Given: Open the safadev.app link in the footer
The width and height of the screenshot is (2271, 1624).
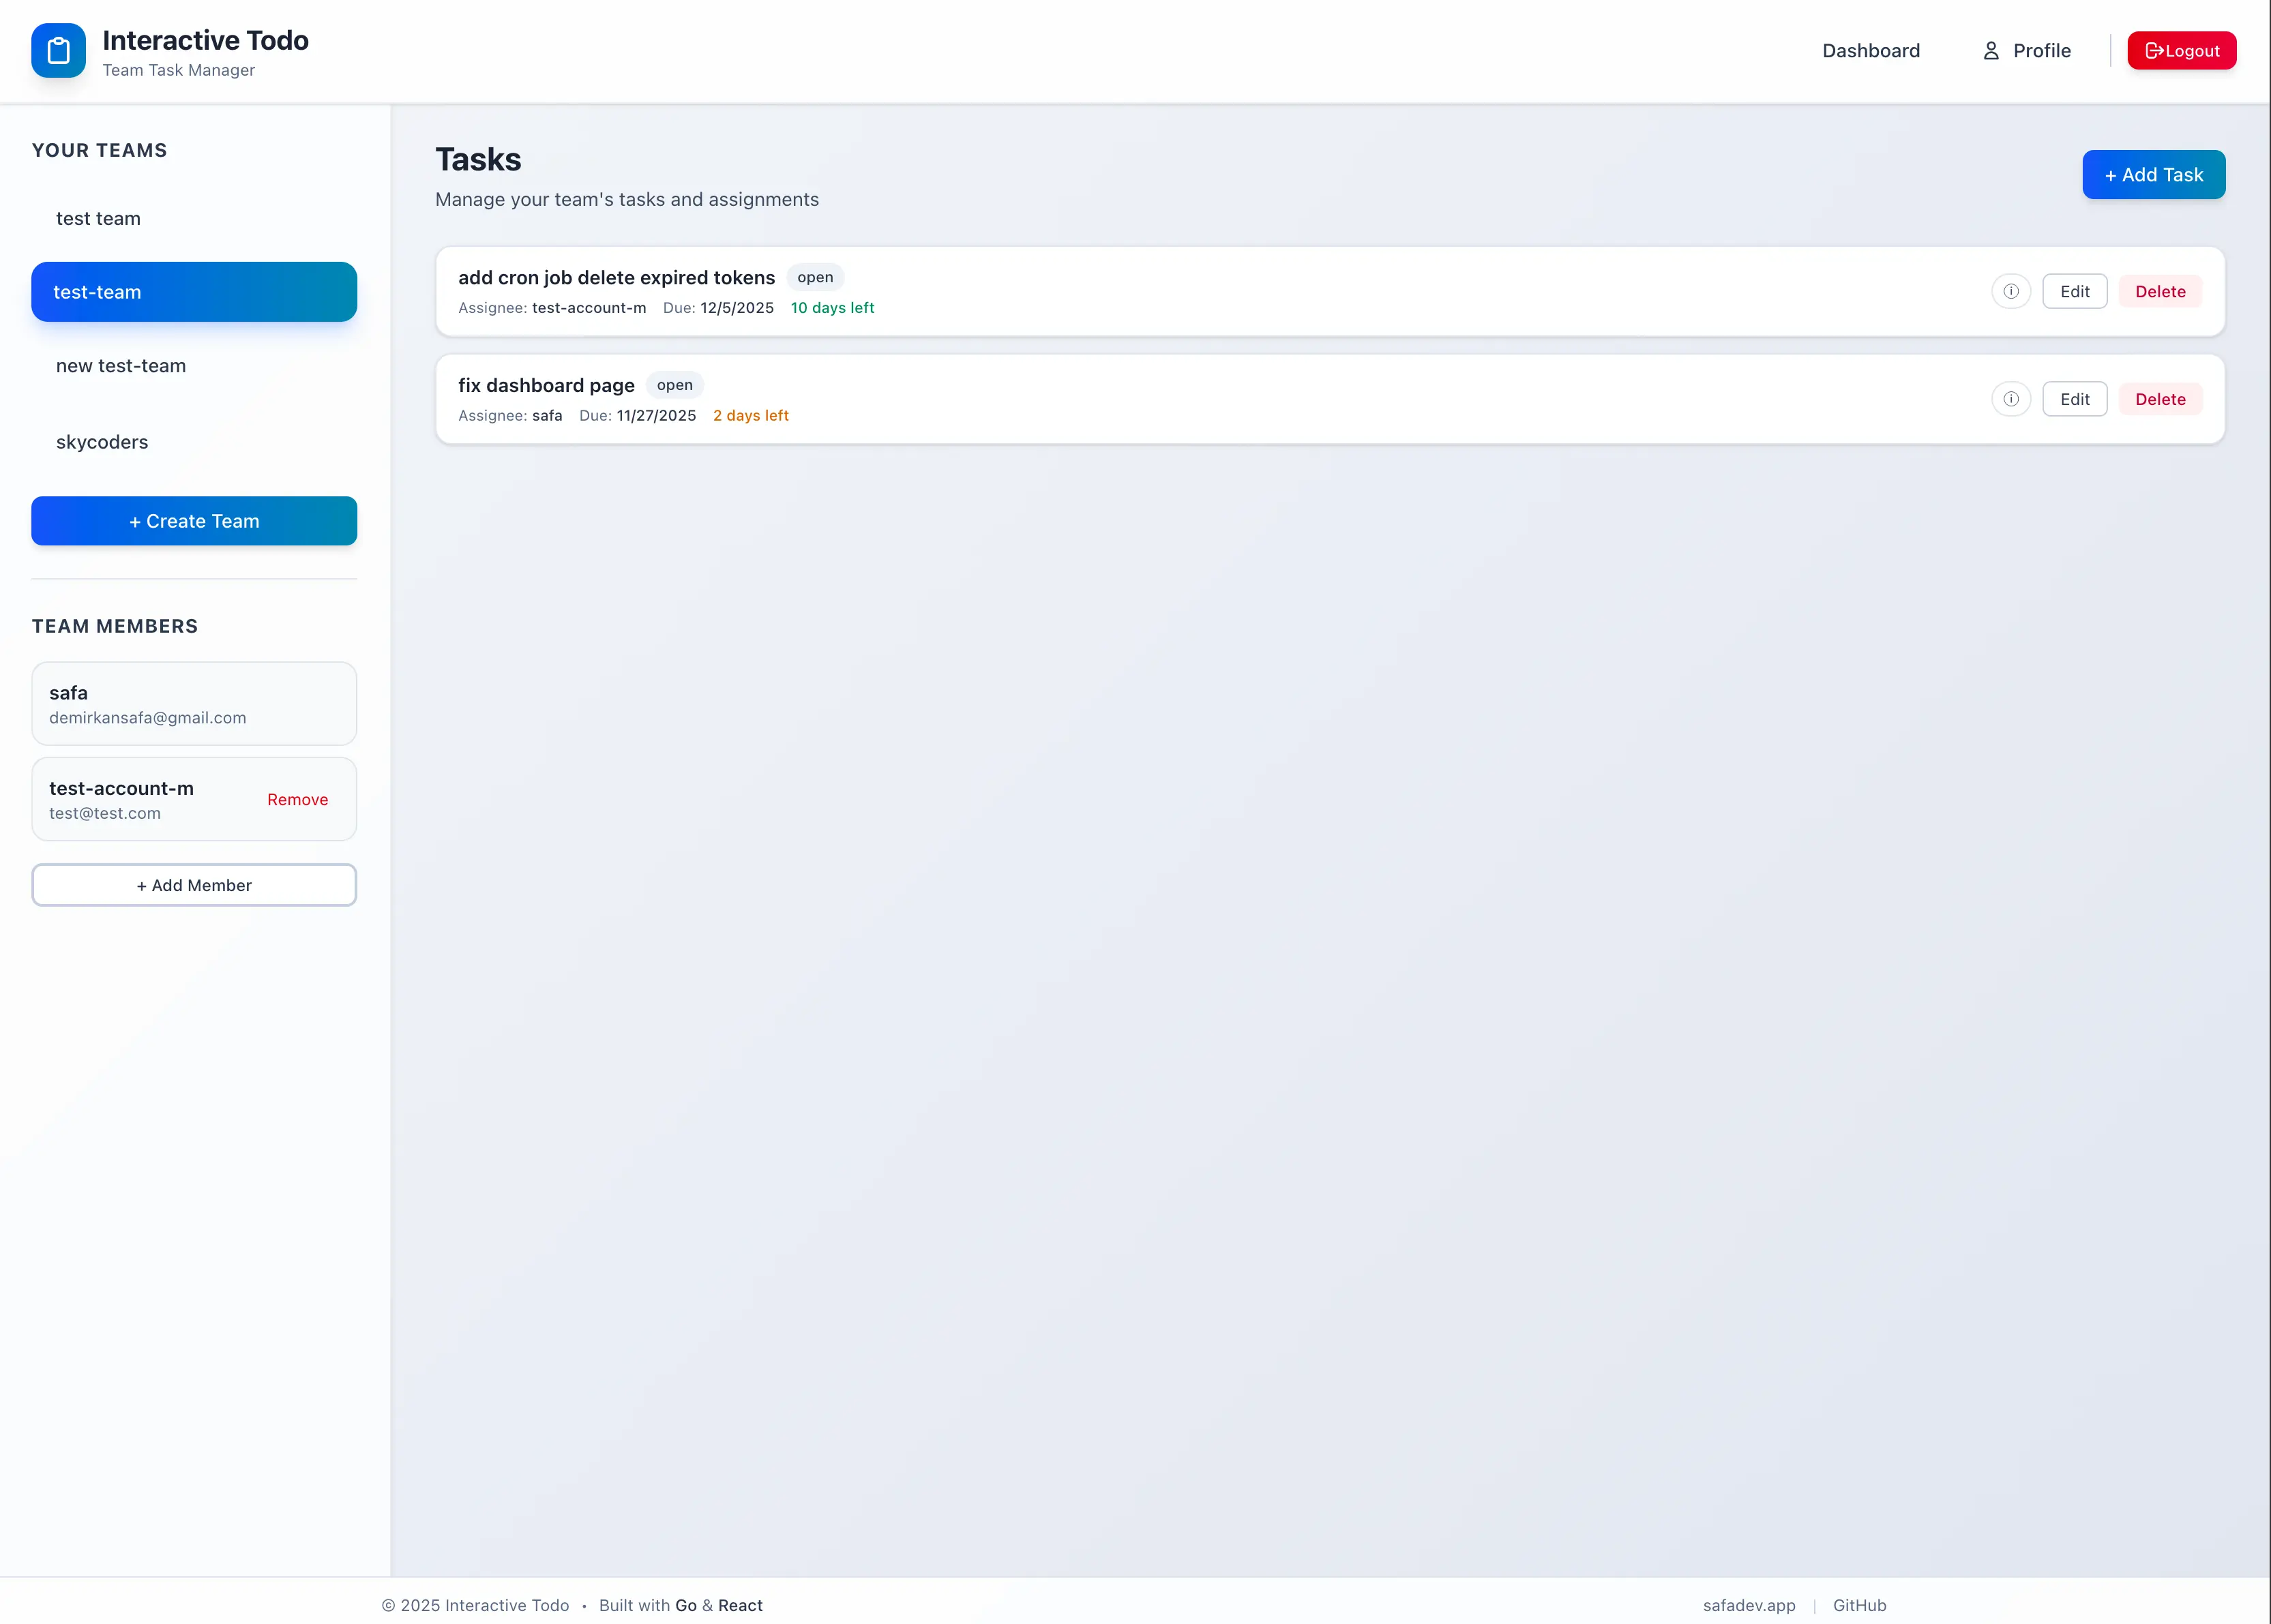Looking at the screenshot, I should pos(1749,1605).
